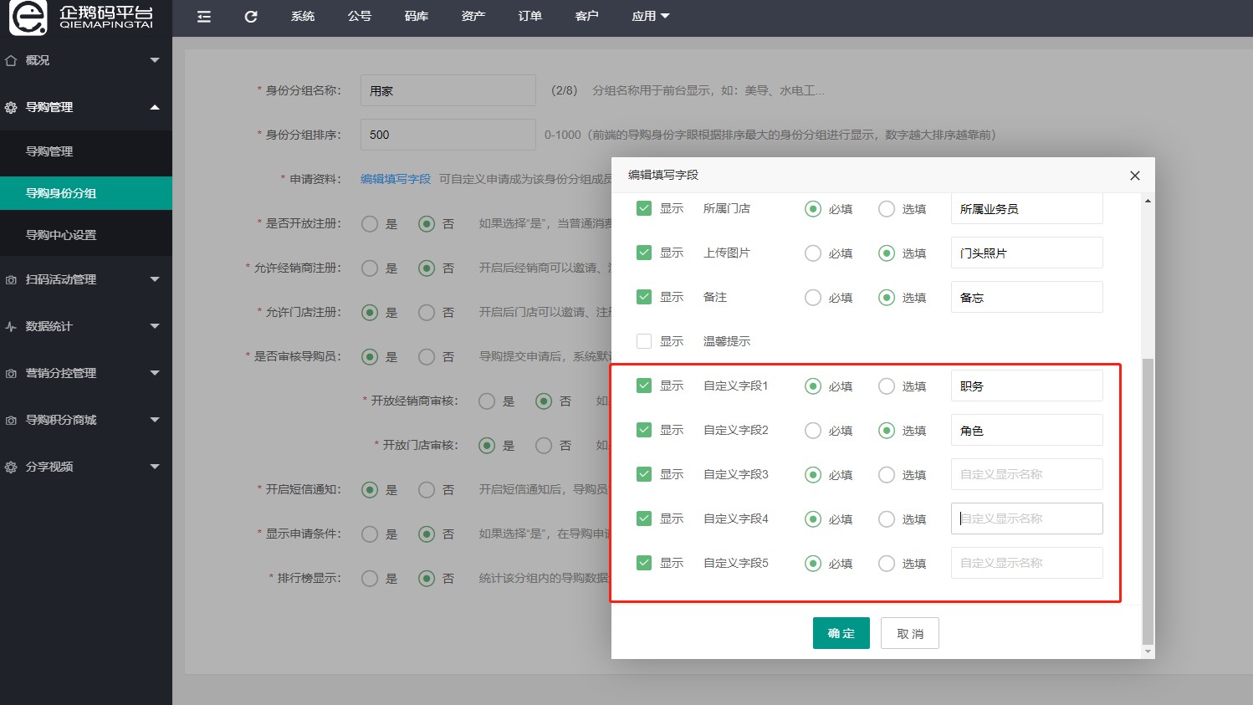Click the 取消 cancel button
Viewport: 1253px width, 705px height.
[910, 633]
